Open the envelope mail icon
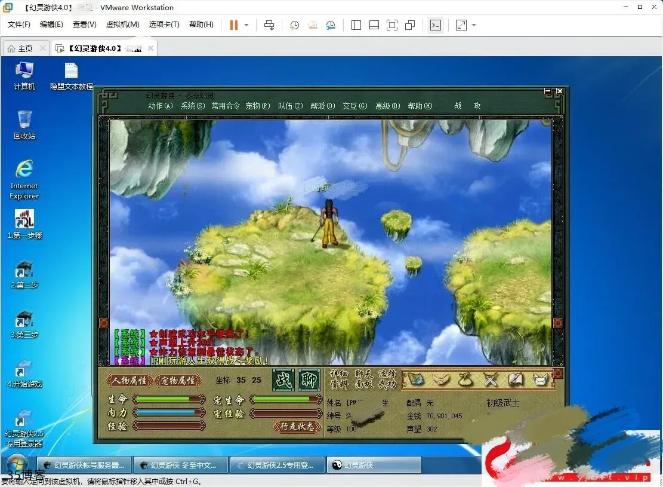Image resolution: width=663 pixels, height=487 pixels. pos(540,379)
